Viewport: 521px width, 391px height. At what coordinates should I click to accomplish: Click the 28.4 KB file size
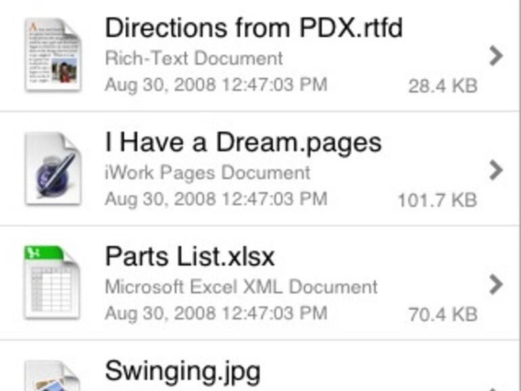(x=443, y=86)
